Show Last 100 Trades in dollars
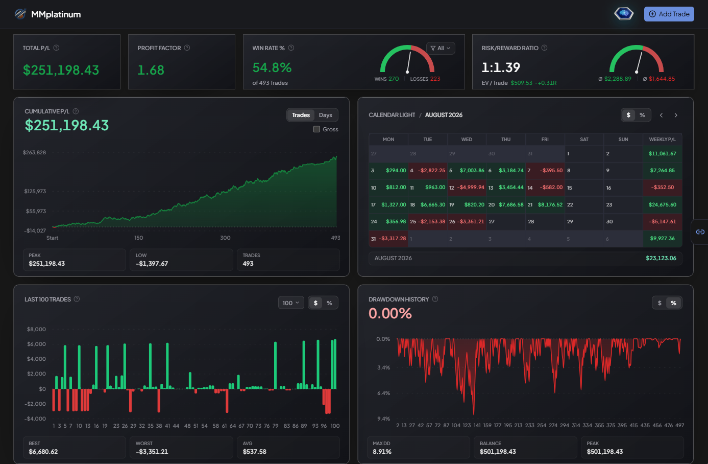Screen dimensions: 708x464 coord(315,303)
